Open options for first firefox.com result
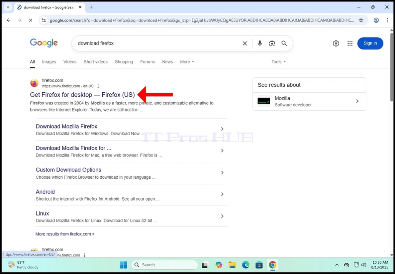 pos(98,86)
